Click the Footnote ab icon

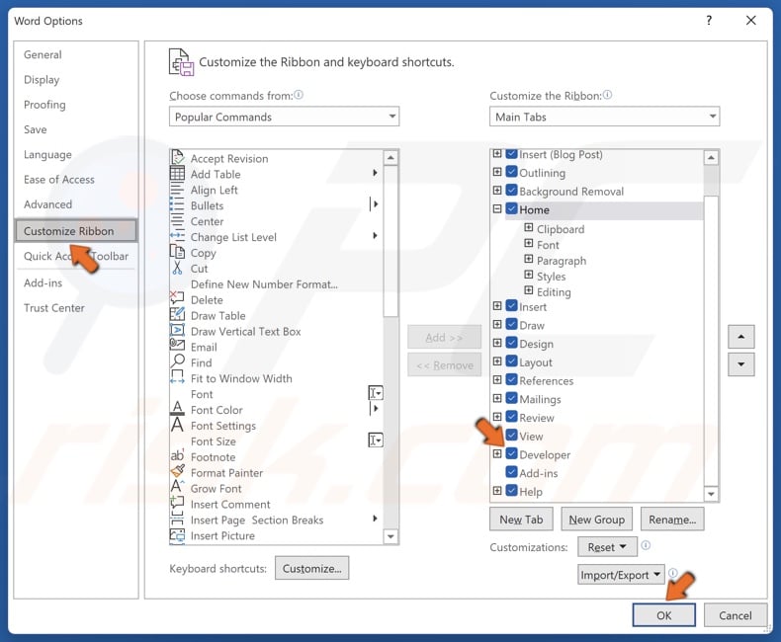[x=177, y=456]
